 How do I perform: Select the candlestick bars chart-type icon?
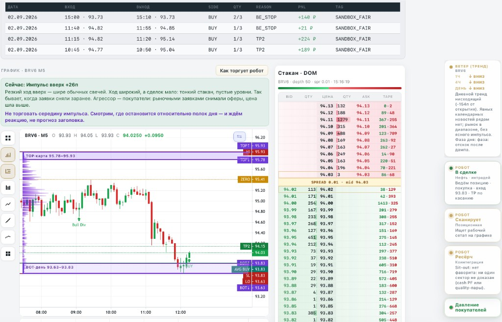pyautogui.click(x=8, y=188)
